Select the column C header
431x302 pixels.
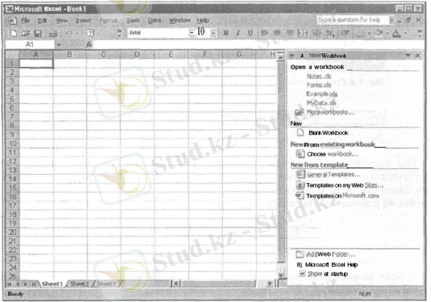(103, 54)
